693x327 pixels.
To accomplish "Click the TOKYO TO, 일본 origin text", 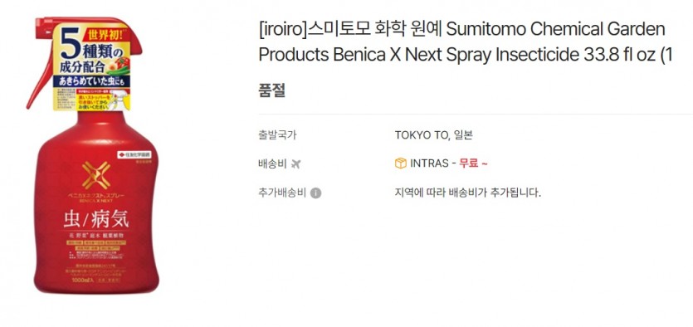I will coord(433,134).
